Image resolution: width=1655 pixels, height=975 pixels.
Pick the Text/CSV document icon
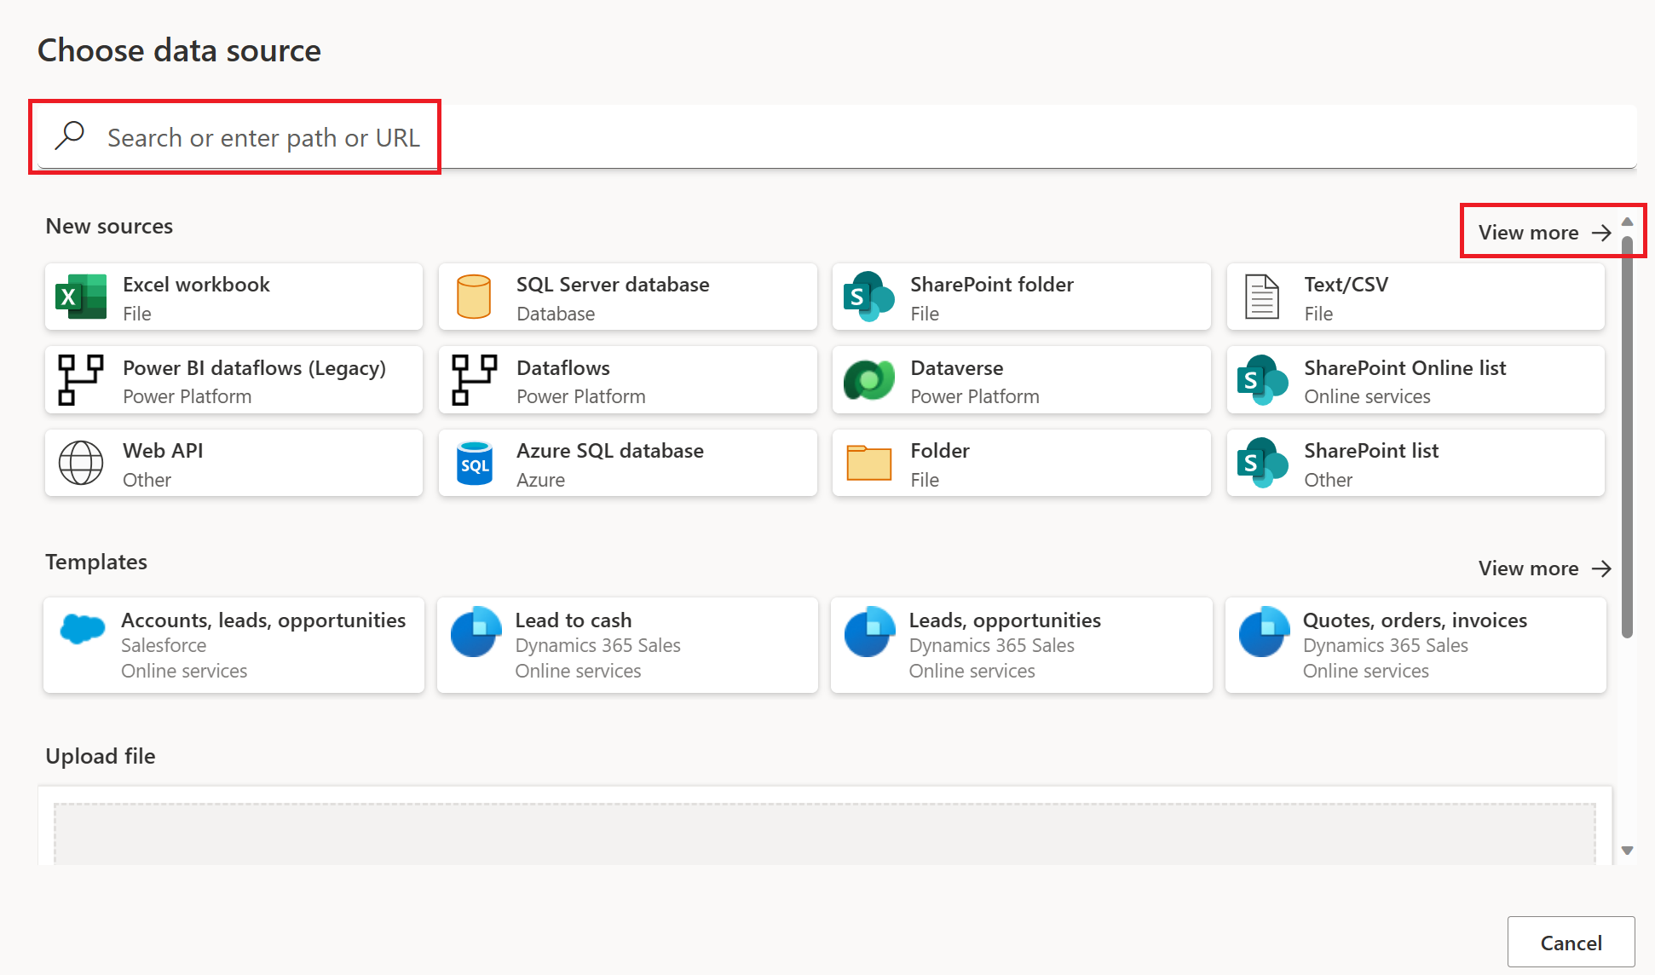point(1261,297)
